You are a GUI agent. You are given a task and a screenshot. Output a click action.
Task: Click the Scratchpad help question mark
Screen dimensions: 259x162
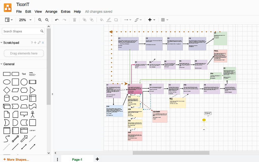pos(32,43)
